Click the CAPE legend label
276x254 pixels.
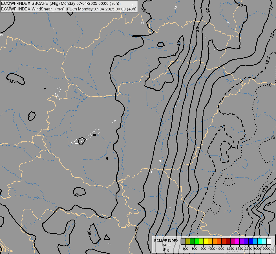click(x=166, y=245)
